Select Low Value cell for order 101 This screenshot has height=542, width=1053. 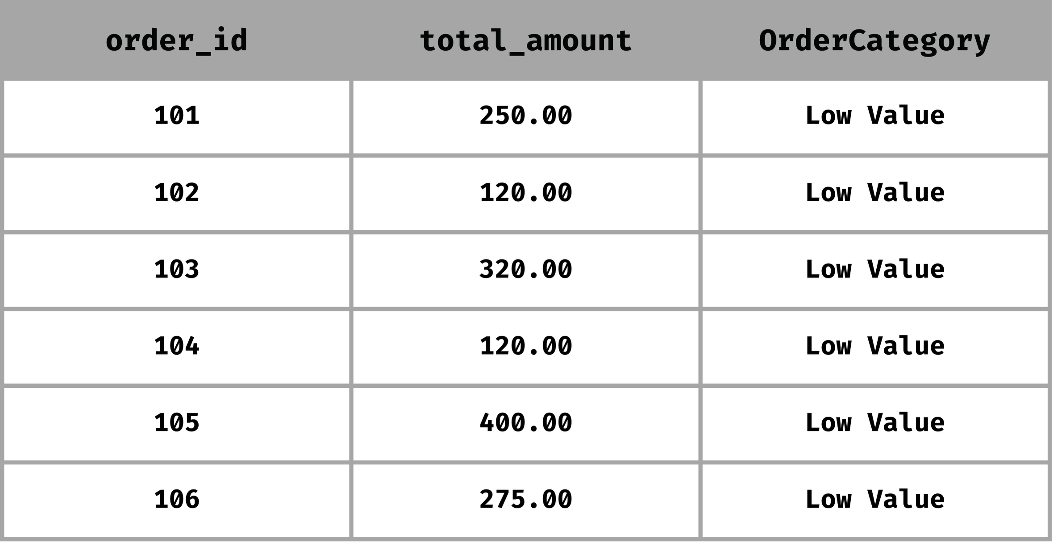pyautogui.click(x=874, y=116)
